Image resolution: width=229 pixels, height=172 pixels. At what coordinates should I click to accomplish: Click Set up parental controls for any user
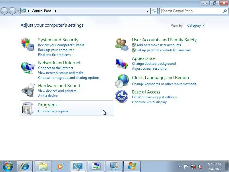coord(164,50)
